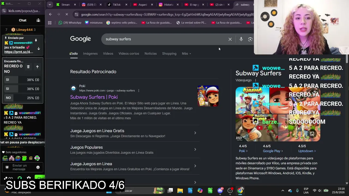This screenshot has width=349, height=196.
Task: Click the Poki Subway Surfers thumbnail image
Action: (x=208, y=96)
